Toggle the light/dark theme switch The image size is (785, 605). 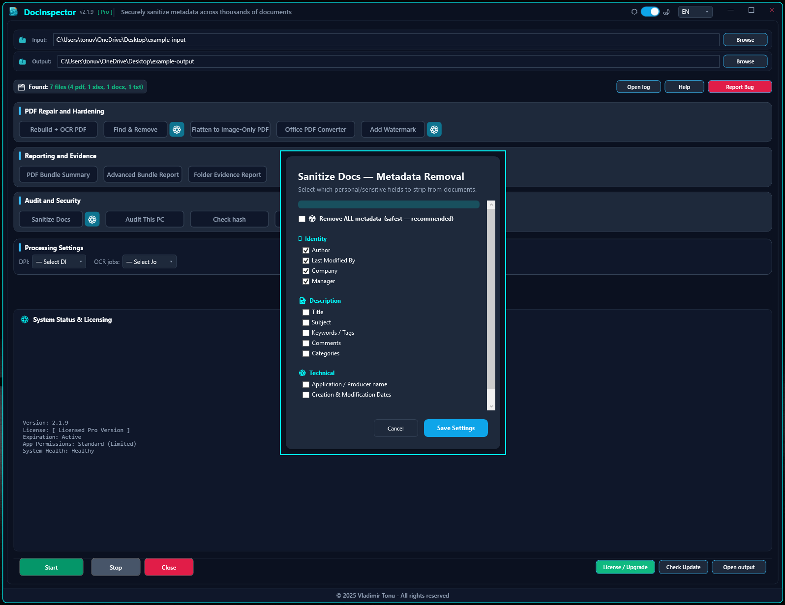tap(650, 12)
